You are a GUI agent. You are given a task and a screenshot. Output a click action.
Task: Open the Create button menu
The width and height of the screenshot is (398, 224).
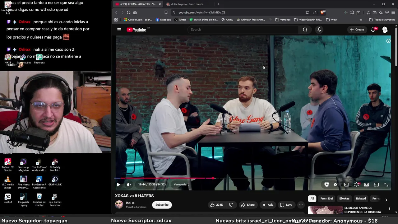point(357,30)
